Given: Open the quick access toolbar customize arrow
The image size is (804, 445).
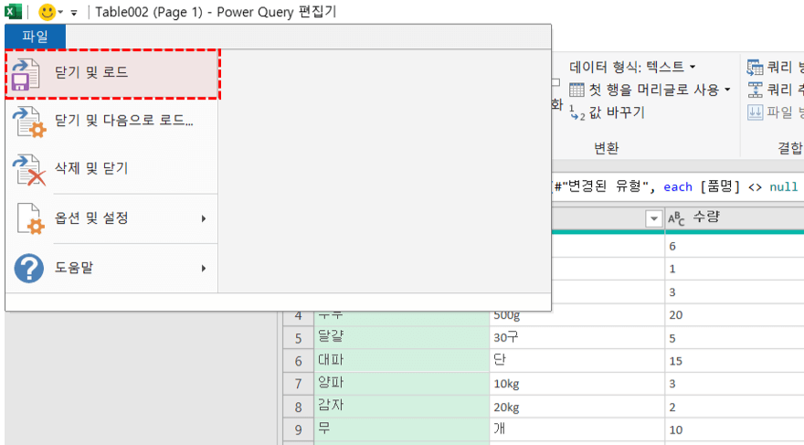Looking at the screenshot, I should (74, 14).
